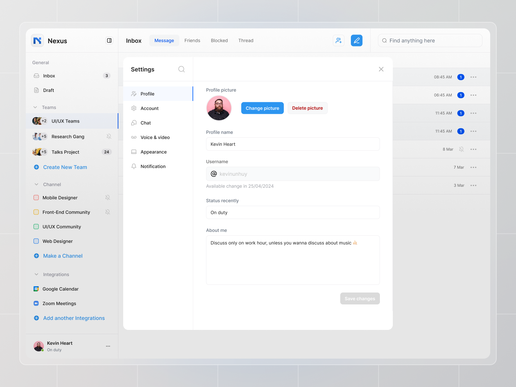Click the Notification bell icon in settings

(x=134, y=166)
